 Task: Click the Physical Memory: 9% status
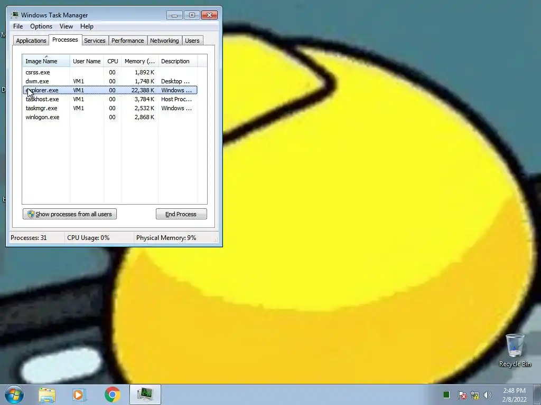pyautogui.click(x=166, y=238)
